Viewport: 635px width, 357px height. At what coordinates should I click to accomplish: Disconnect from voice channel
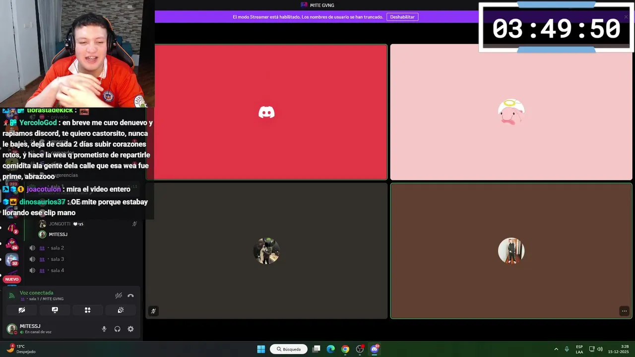[x=130, y=296]
